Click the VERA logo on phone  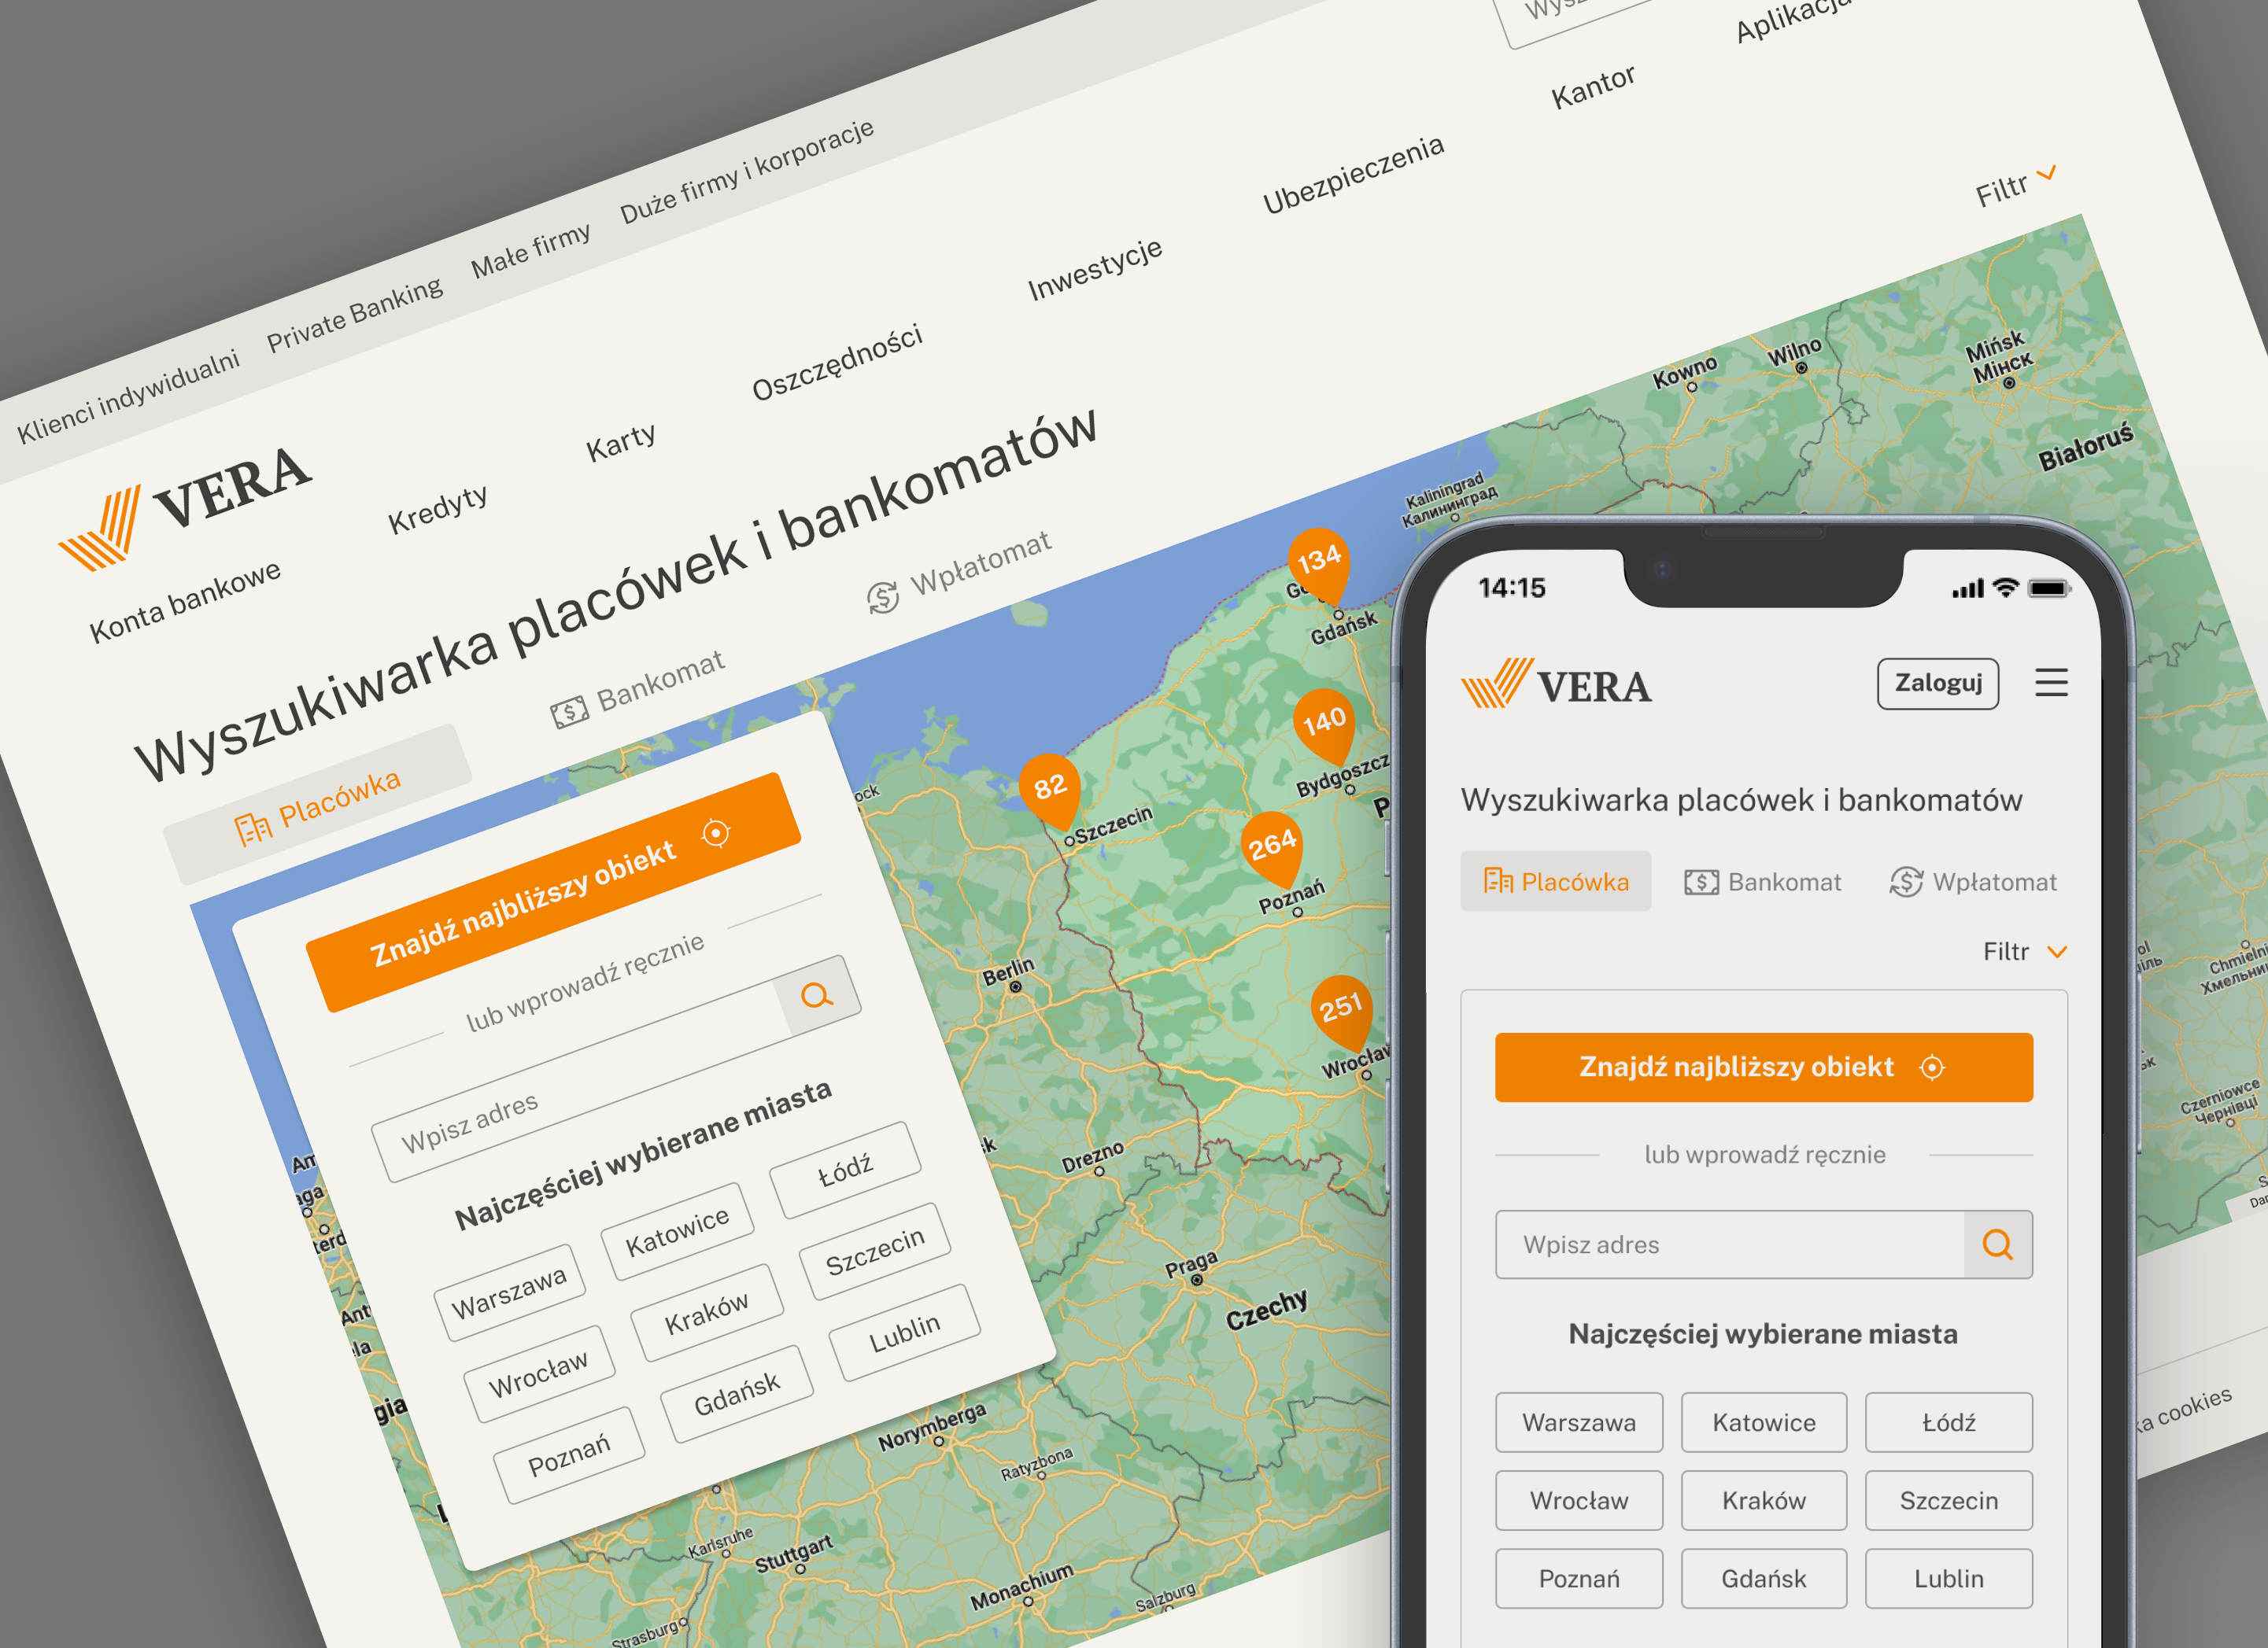tap(1556, 684)
